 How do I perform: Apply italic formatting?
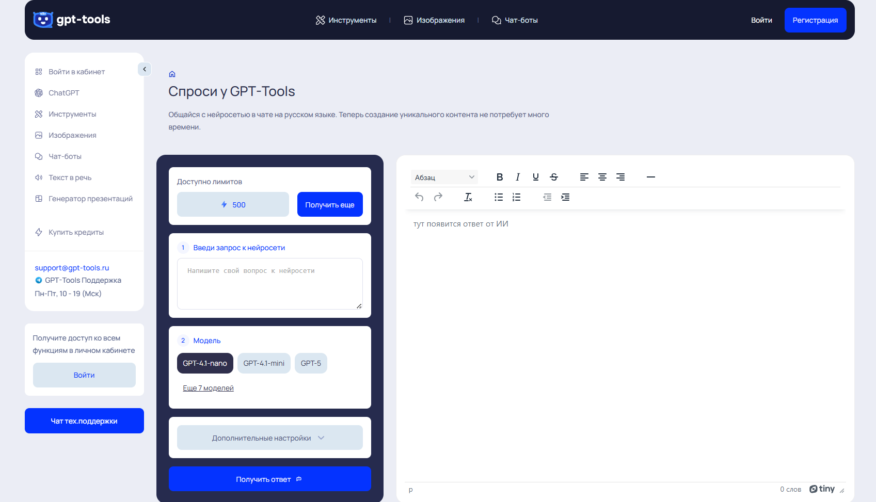coord(517,176)
